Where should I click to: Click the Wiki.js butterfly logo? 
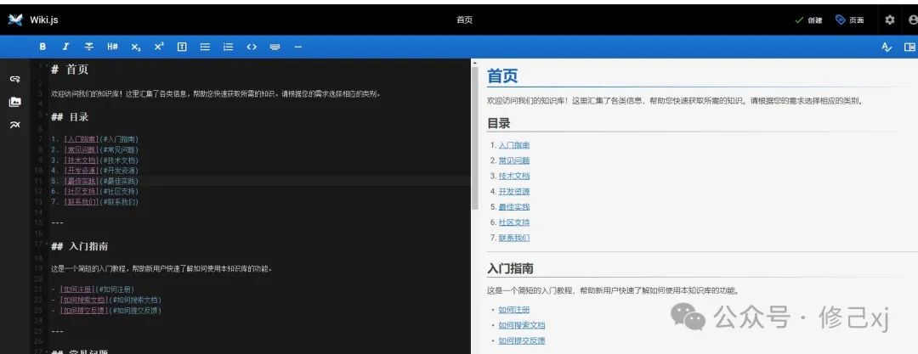pos(15,20)
